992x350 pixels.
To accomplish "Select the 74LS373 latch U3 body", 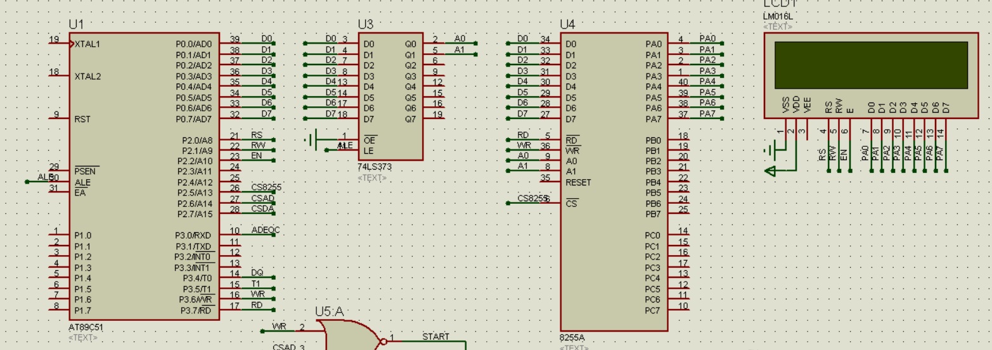I will point(390,97).
